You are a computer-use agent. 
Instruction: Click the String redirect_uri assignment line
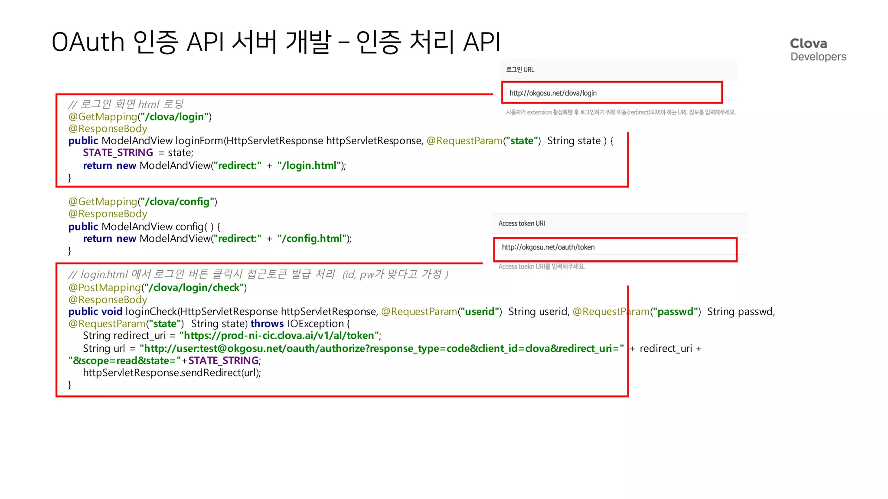tap(232, 336)
